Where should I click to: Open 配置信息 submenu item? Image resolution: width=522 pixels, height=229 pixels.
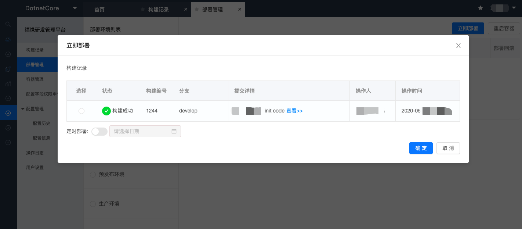pos(41,138)
